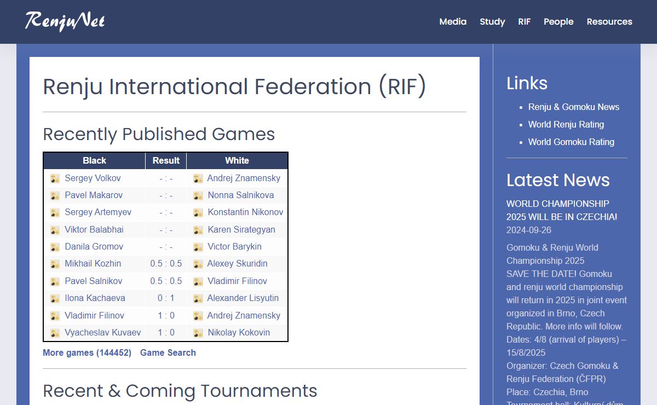This screenshot has height=405, width=657.
Task: Click the Result column header
Action: pyautogui.click(x=166, y=160)
